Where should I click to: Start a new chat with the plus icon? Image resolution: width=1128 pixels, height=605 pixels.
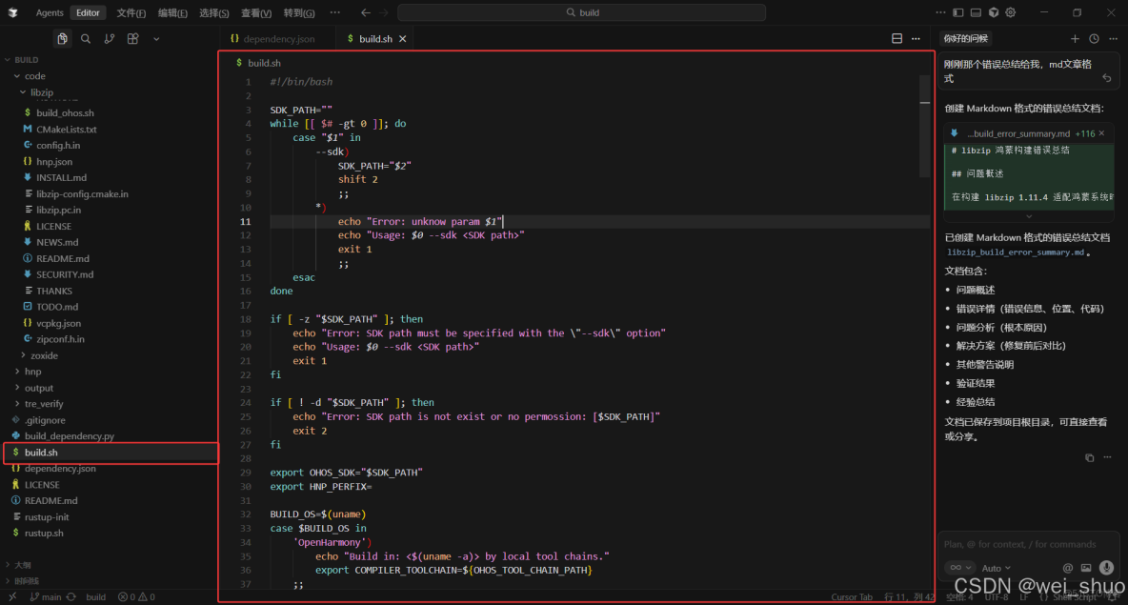pyautogui.click(x=1075, y=38)
